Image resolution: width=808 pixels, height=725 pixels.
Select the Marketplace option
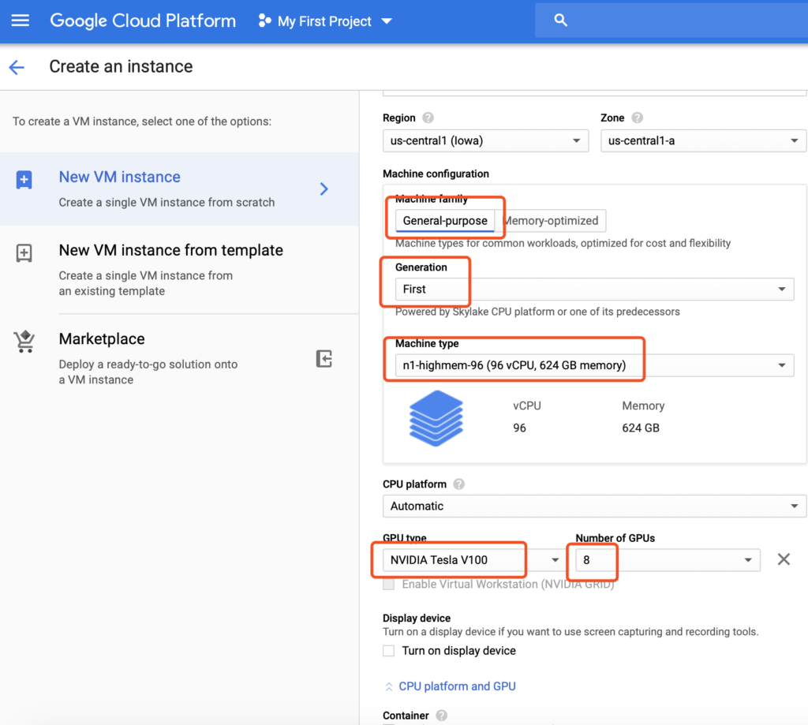[x=179, y=359]
